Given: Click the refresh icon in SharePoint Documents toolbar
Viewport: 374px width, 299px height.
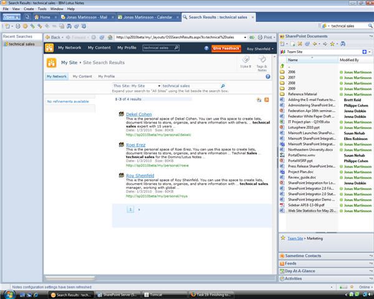Looking at the screenshot, I should [307, 44].
